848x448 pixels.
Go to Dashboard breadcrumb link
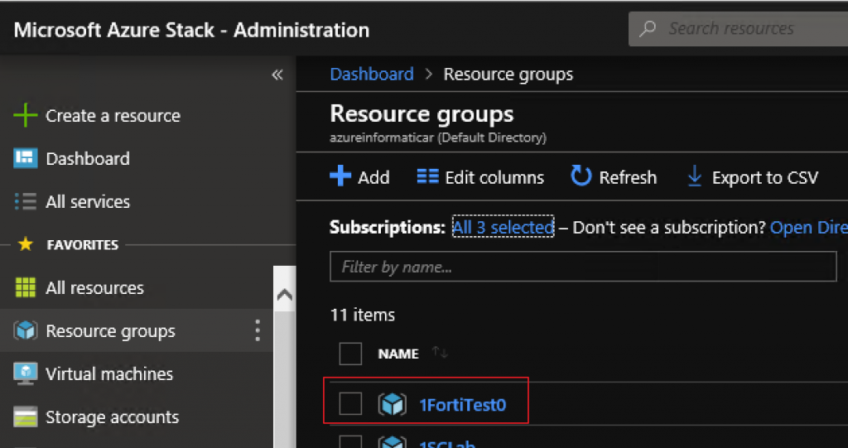[x=372, y=74]
